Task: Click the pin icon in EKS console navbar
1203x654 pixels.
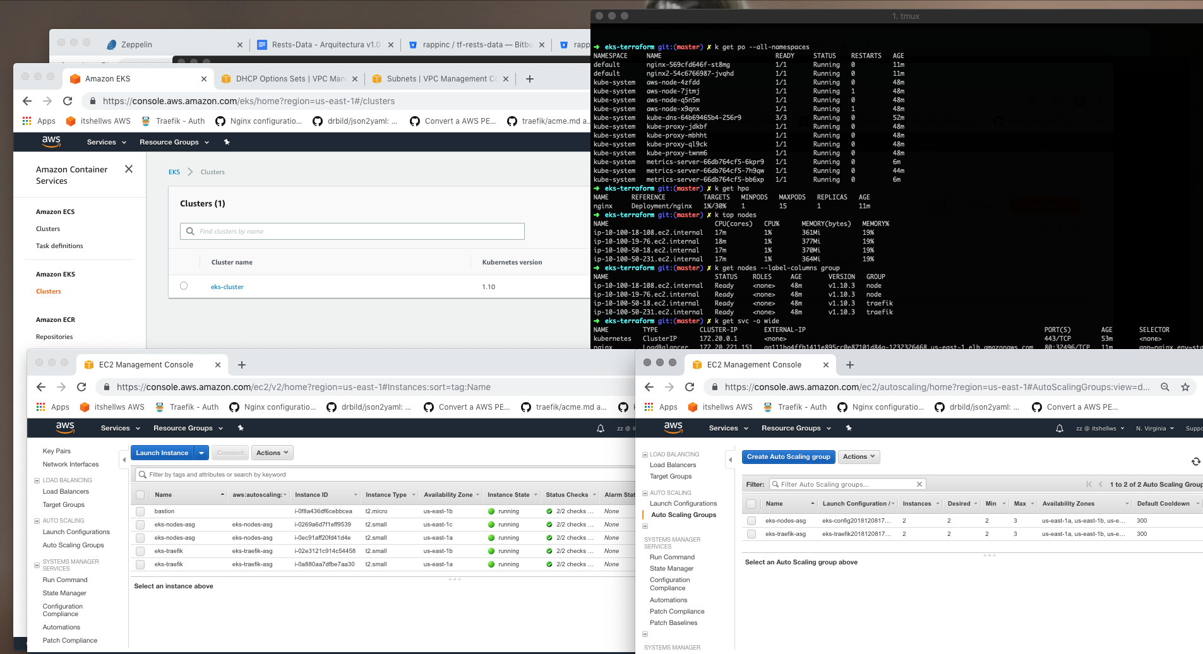Action: point(227,142)
